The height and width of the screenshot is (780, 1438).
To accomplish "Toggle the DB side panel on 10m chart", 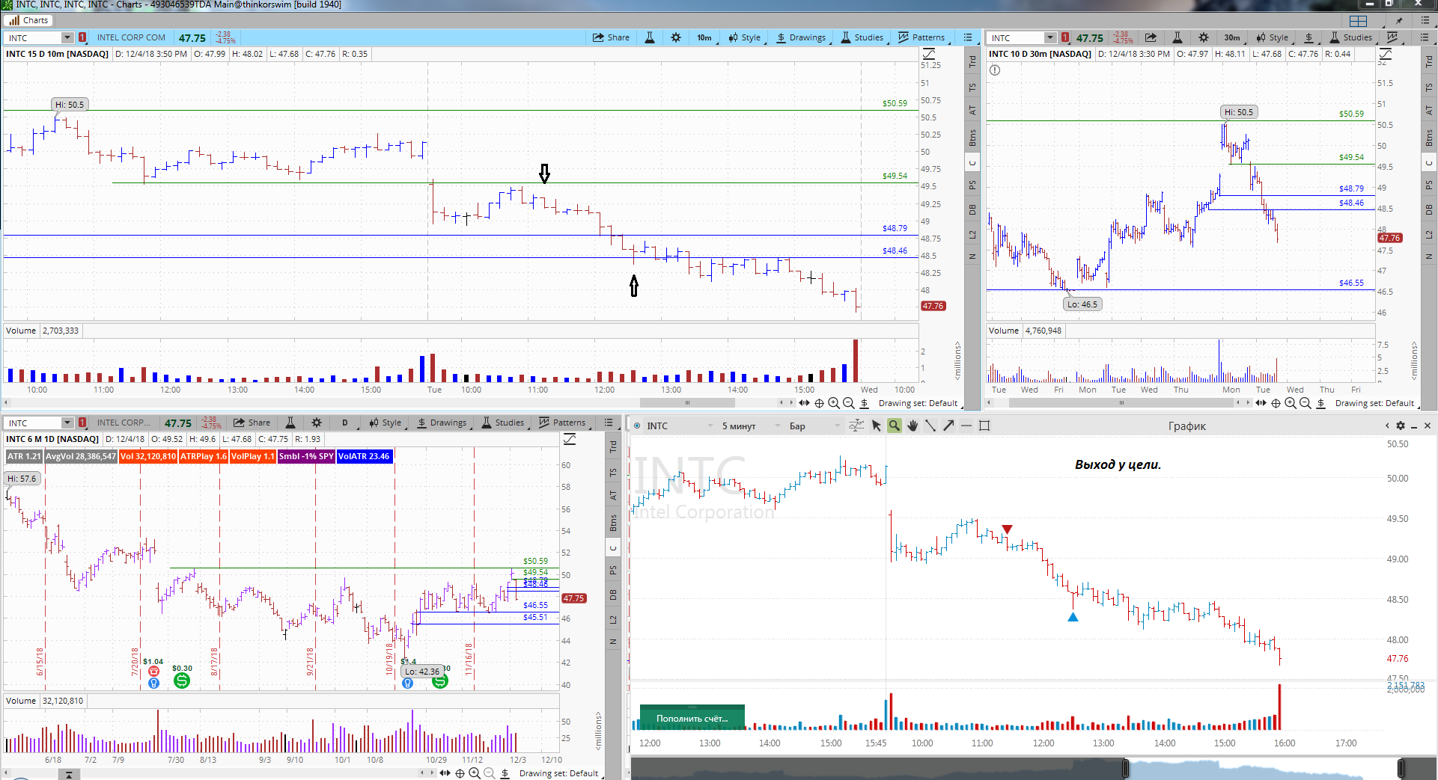I will (x=972, y=209).
